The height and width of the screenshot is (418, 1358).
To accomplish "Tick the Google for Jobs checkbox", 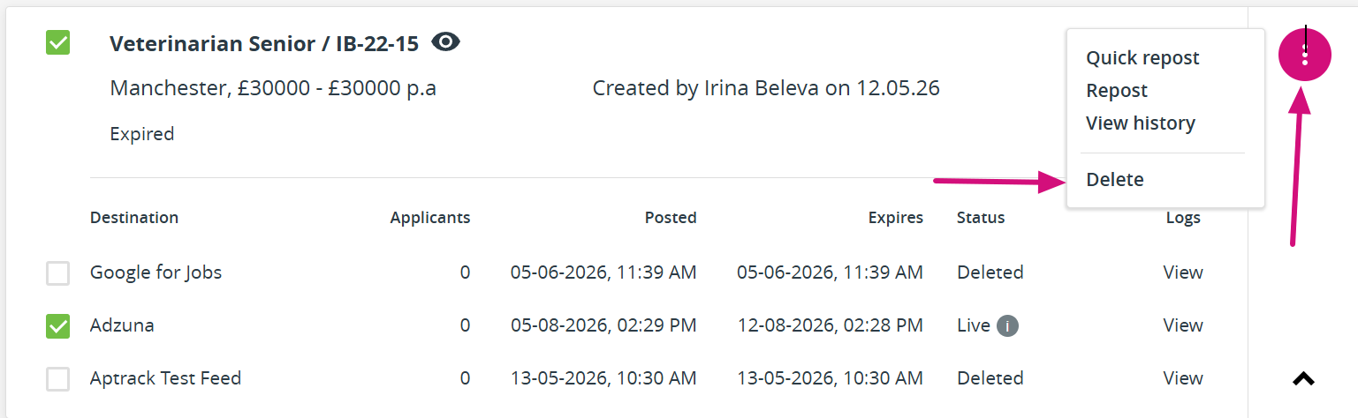I will [58, 273].
